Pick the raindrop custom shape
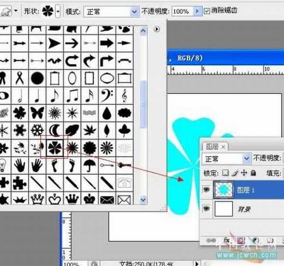This screenshot has width=284, height=266. 106,113
